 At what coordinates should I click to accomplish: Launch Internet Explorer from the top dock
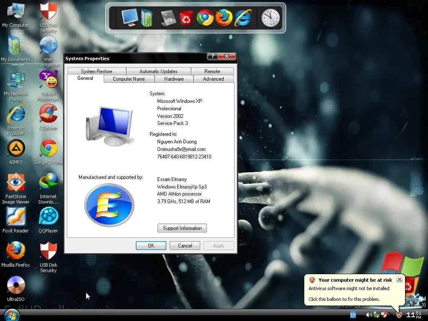coord(243,18)
